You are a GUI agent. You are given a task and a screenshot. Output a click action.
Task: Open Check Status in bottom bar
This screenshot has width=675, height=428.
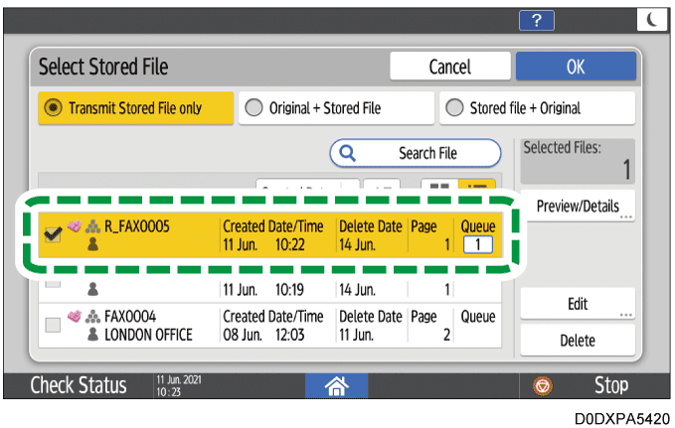[79, 383]
